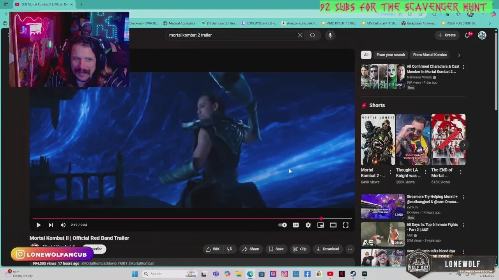The width and height of the screenshot is (499, 280).
Task: Open All Confirmed Characters video thumbnail
Action: tap(383, 77)
